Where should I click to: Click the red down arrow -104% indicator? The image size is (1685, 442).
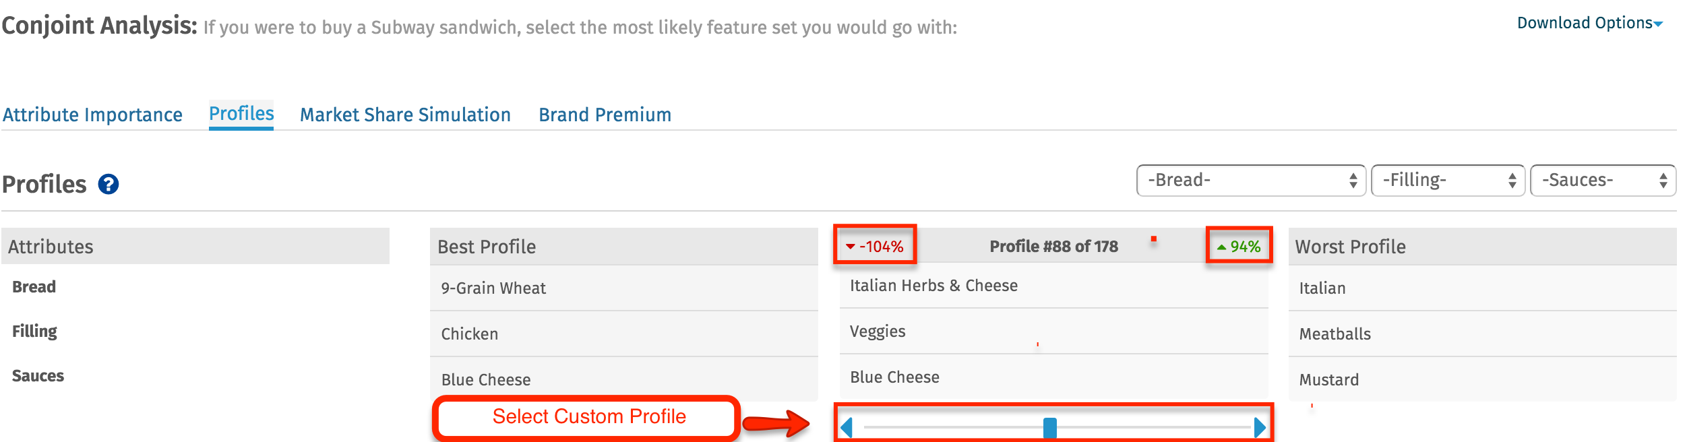[x=875, y=247]
